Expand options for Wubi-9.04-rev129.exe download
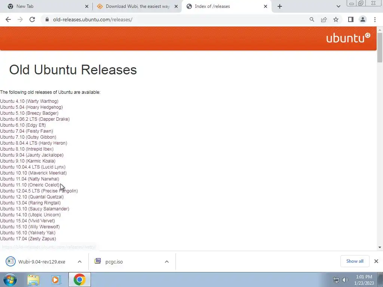This screenshot has height=287, width=383. pyautogui.click(x=80, y=262)
